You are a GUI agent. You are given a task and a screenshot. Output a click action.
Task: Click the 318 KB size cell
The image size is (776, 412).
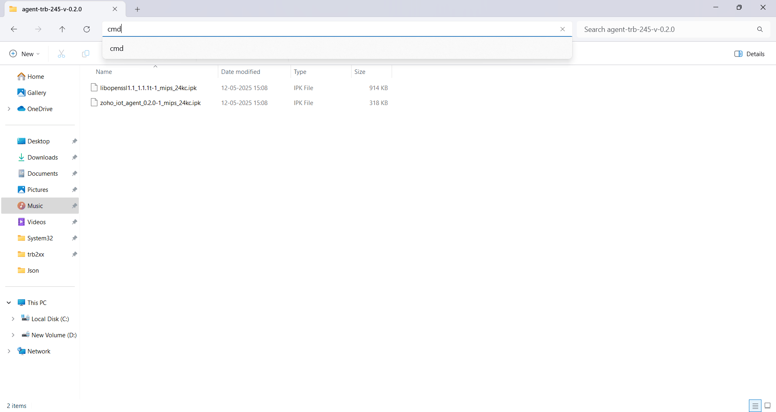[378, 103]
